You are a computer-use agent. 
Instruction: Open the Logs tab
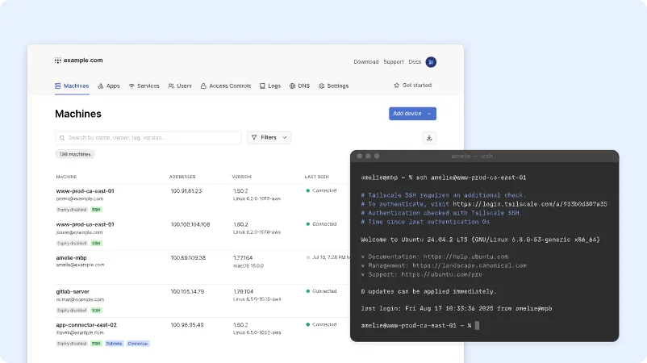[x=270, y=86]
